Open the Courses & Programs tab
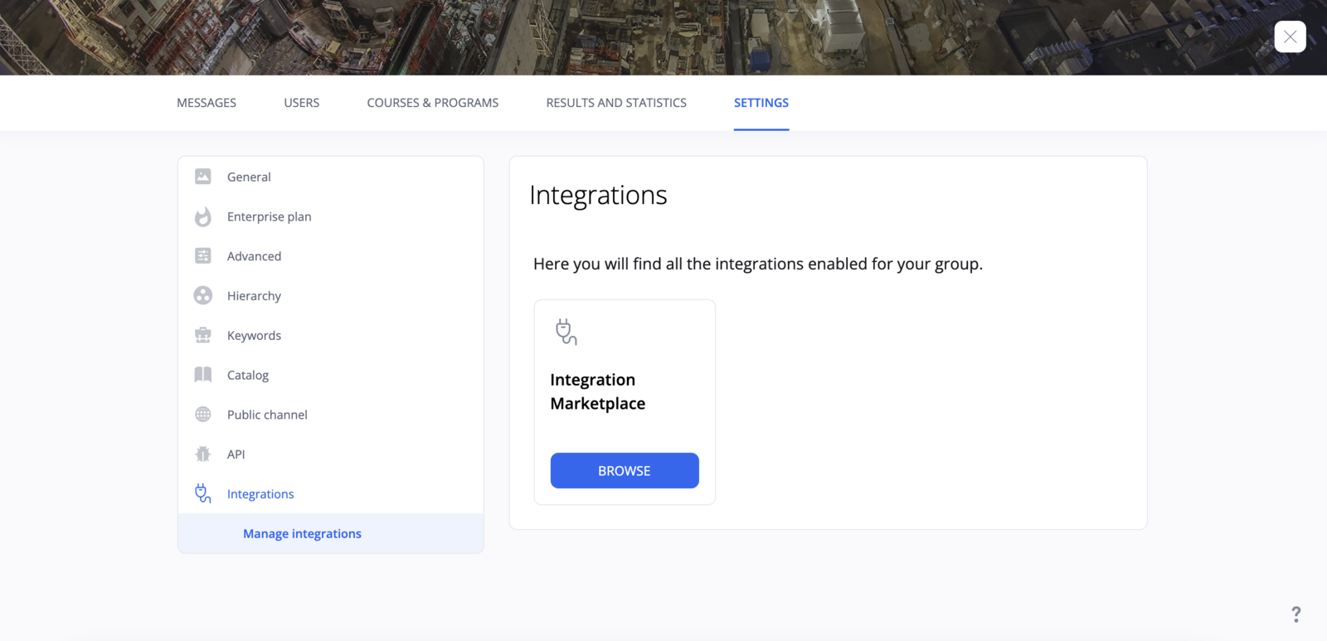This screenshot has width=1327, height=641. coord(433,103)
